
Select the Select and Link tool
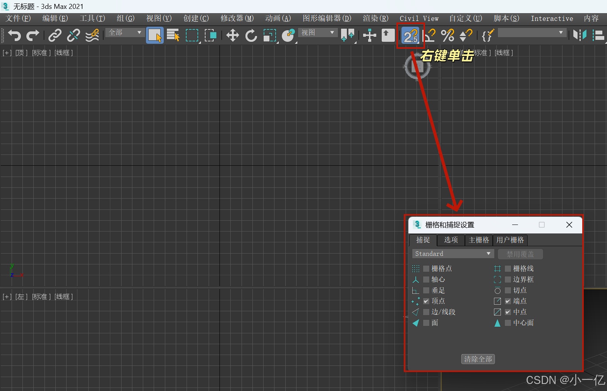coord(55,36)
